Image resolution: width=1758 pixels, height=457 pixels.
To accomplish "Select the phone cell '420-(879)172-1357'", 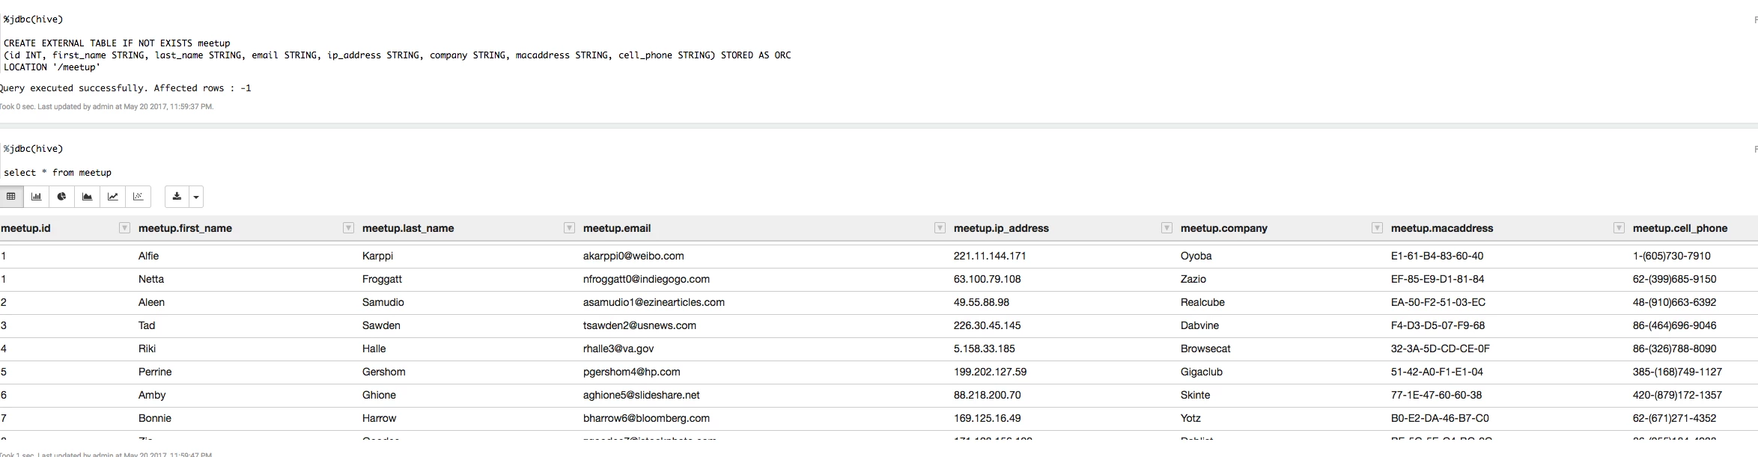I will click(1677, 395).
